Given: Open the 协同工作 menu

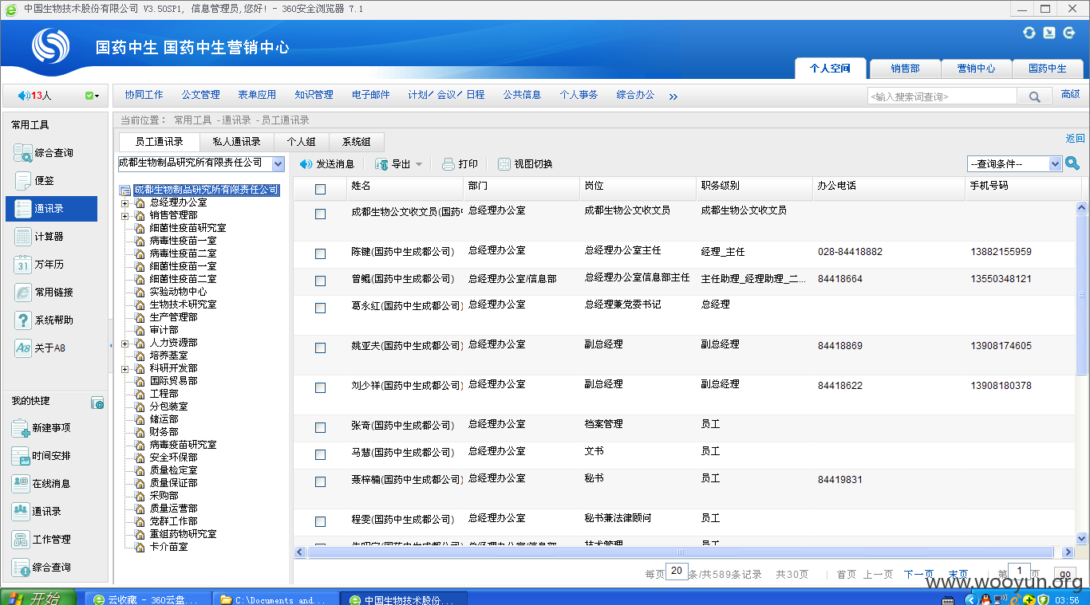Looking at the screenshot, I should [144, 95].
